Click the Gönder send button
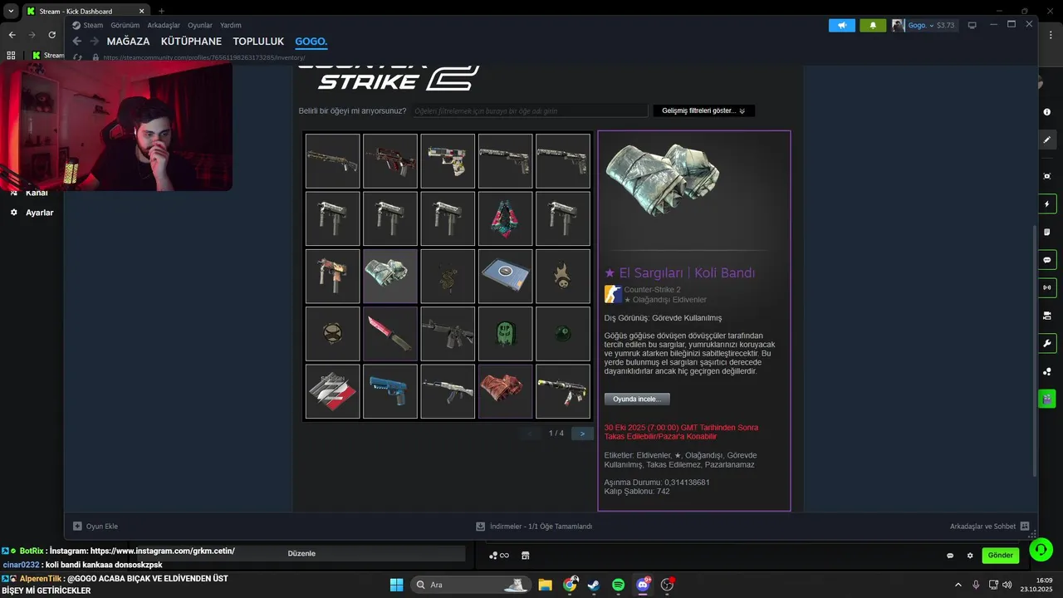This screenshot has width=1063, height=598. (1000, 556)
